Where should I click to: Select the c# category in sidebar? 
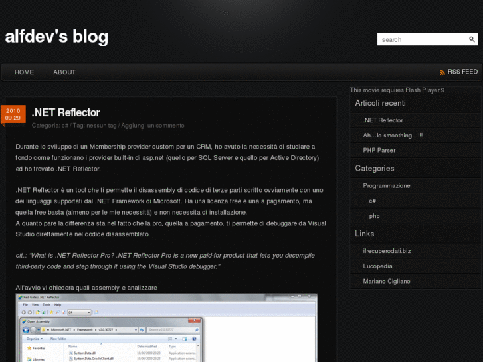[373, 201]
